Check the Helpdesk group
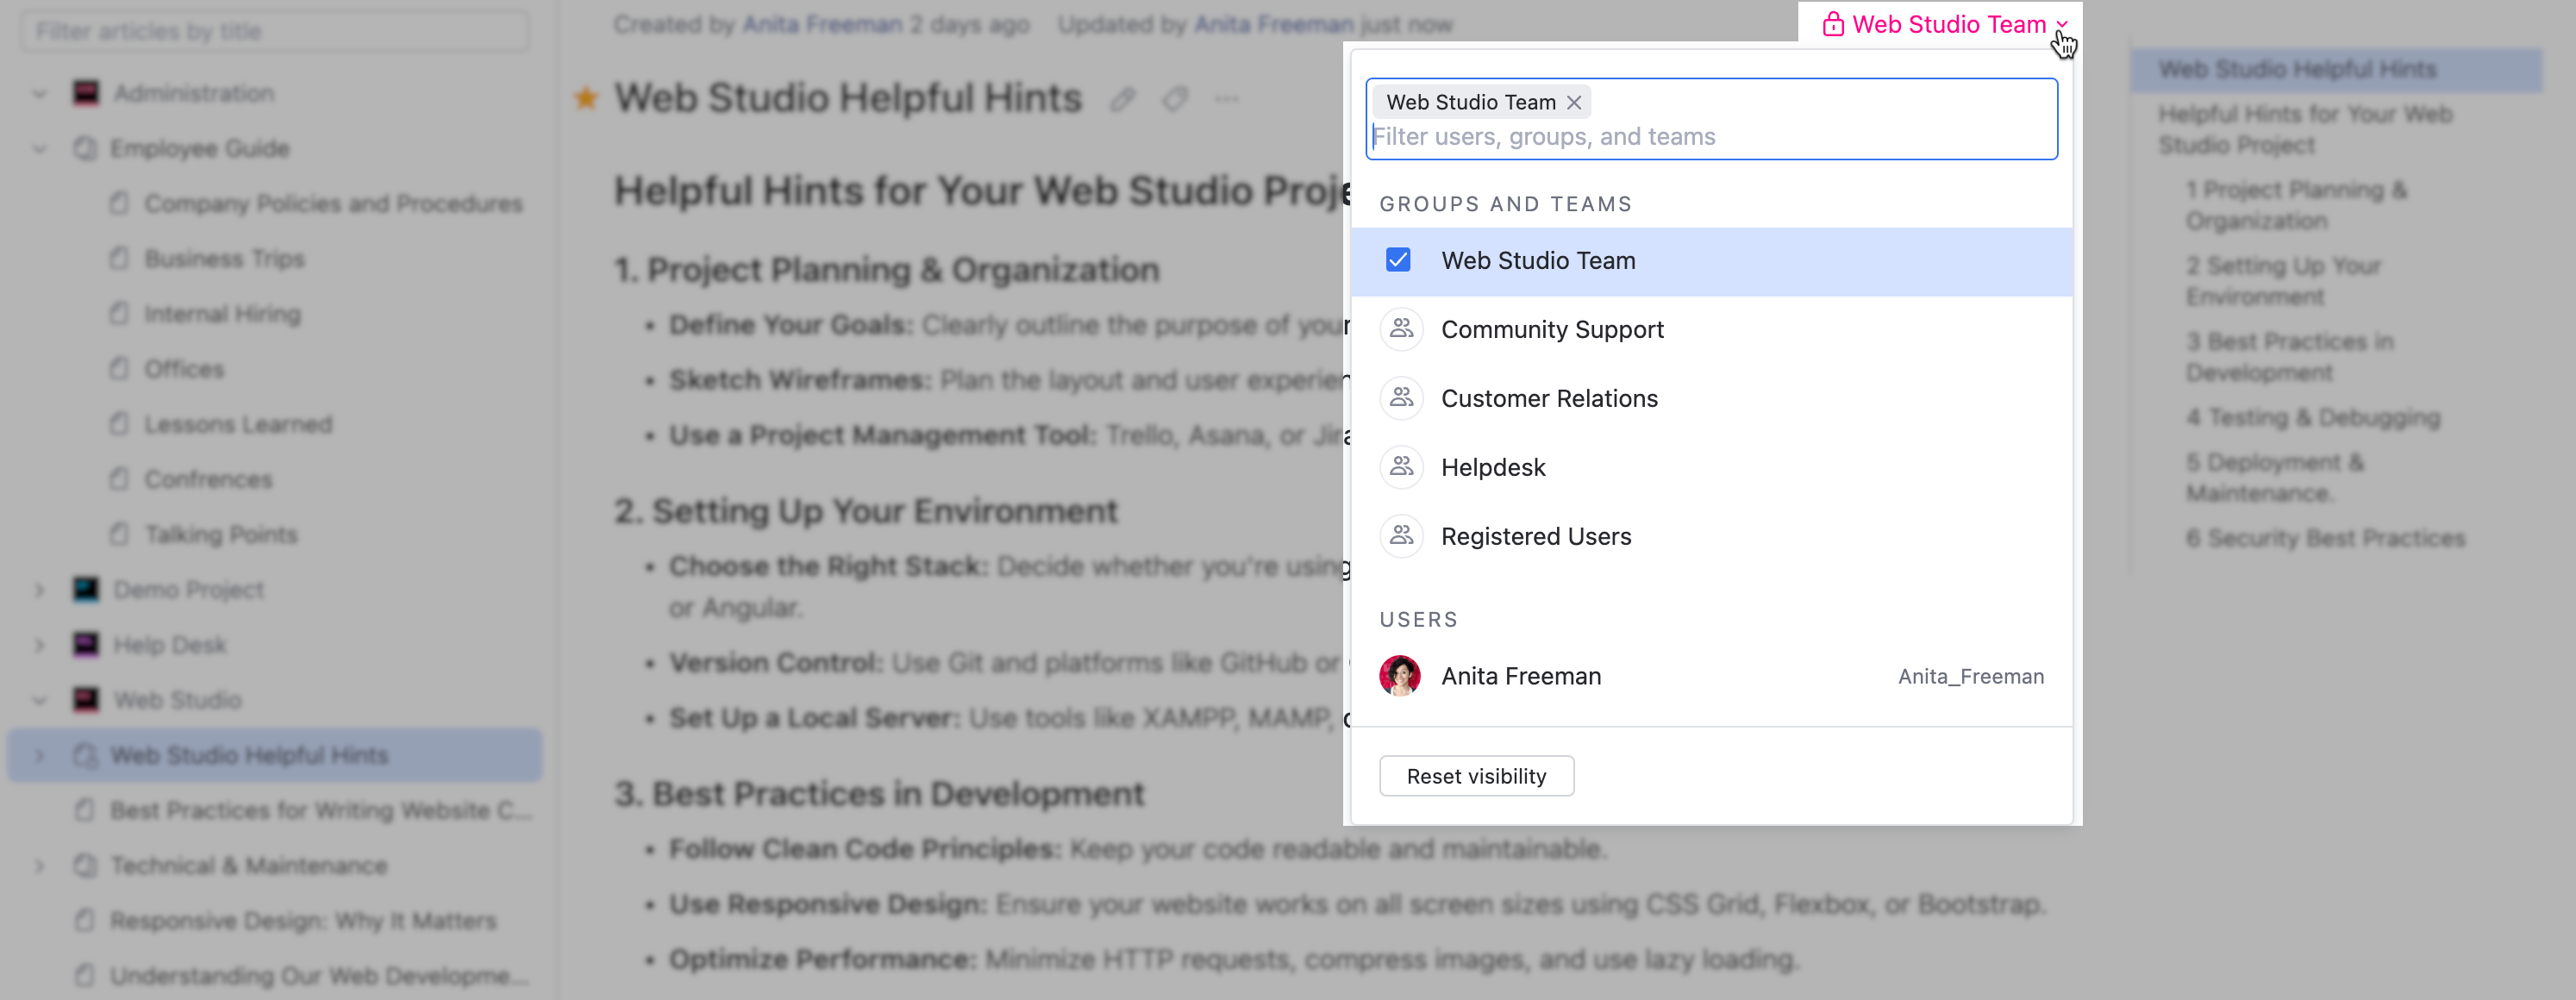 pyautogui.click(x=1493, y=466)
